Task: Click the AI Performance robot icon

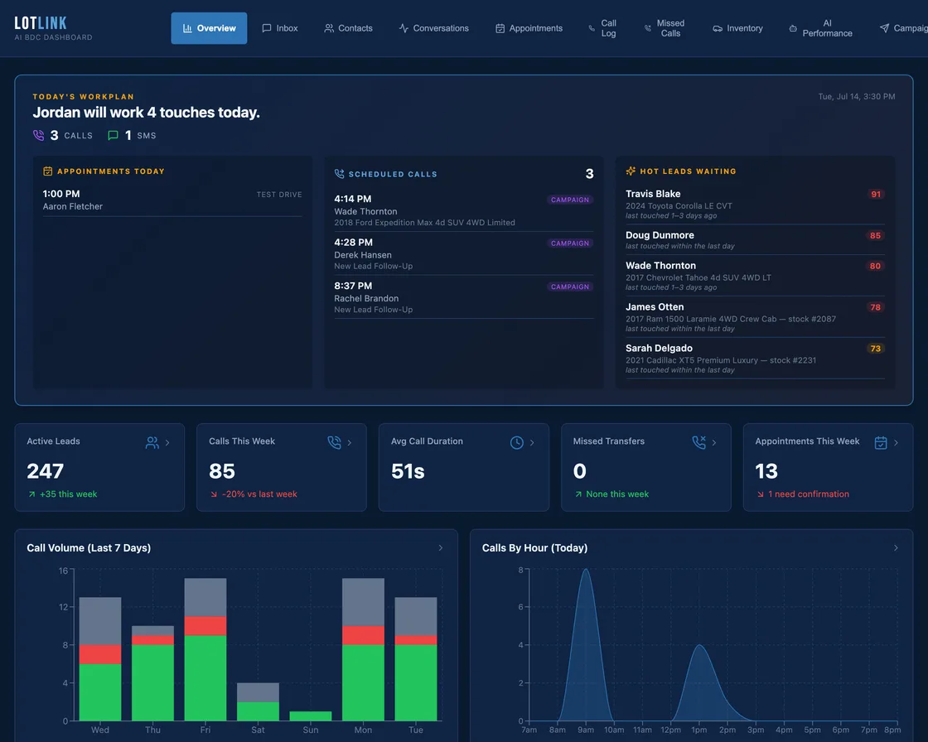Action: coord(793,28)
